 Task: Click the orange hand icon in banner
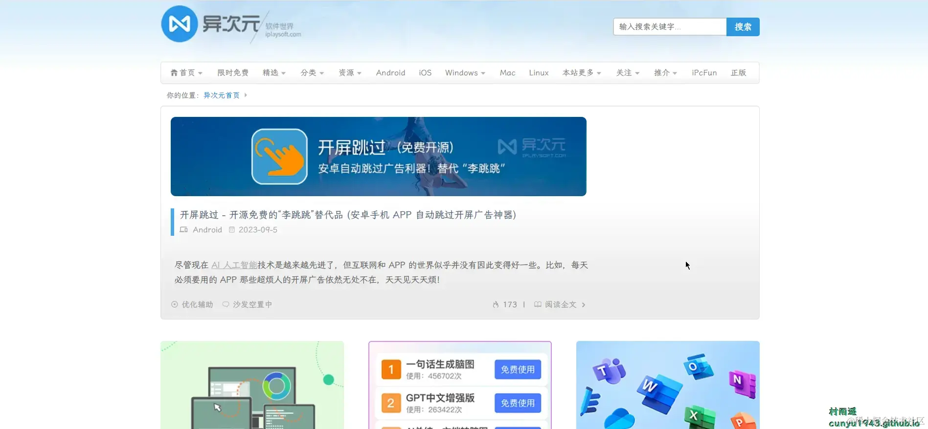click(279, 157)
